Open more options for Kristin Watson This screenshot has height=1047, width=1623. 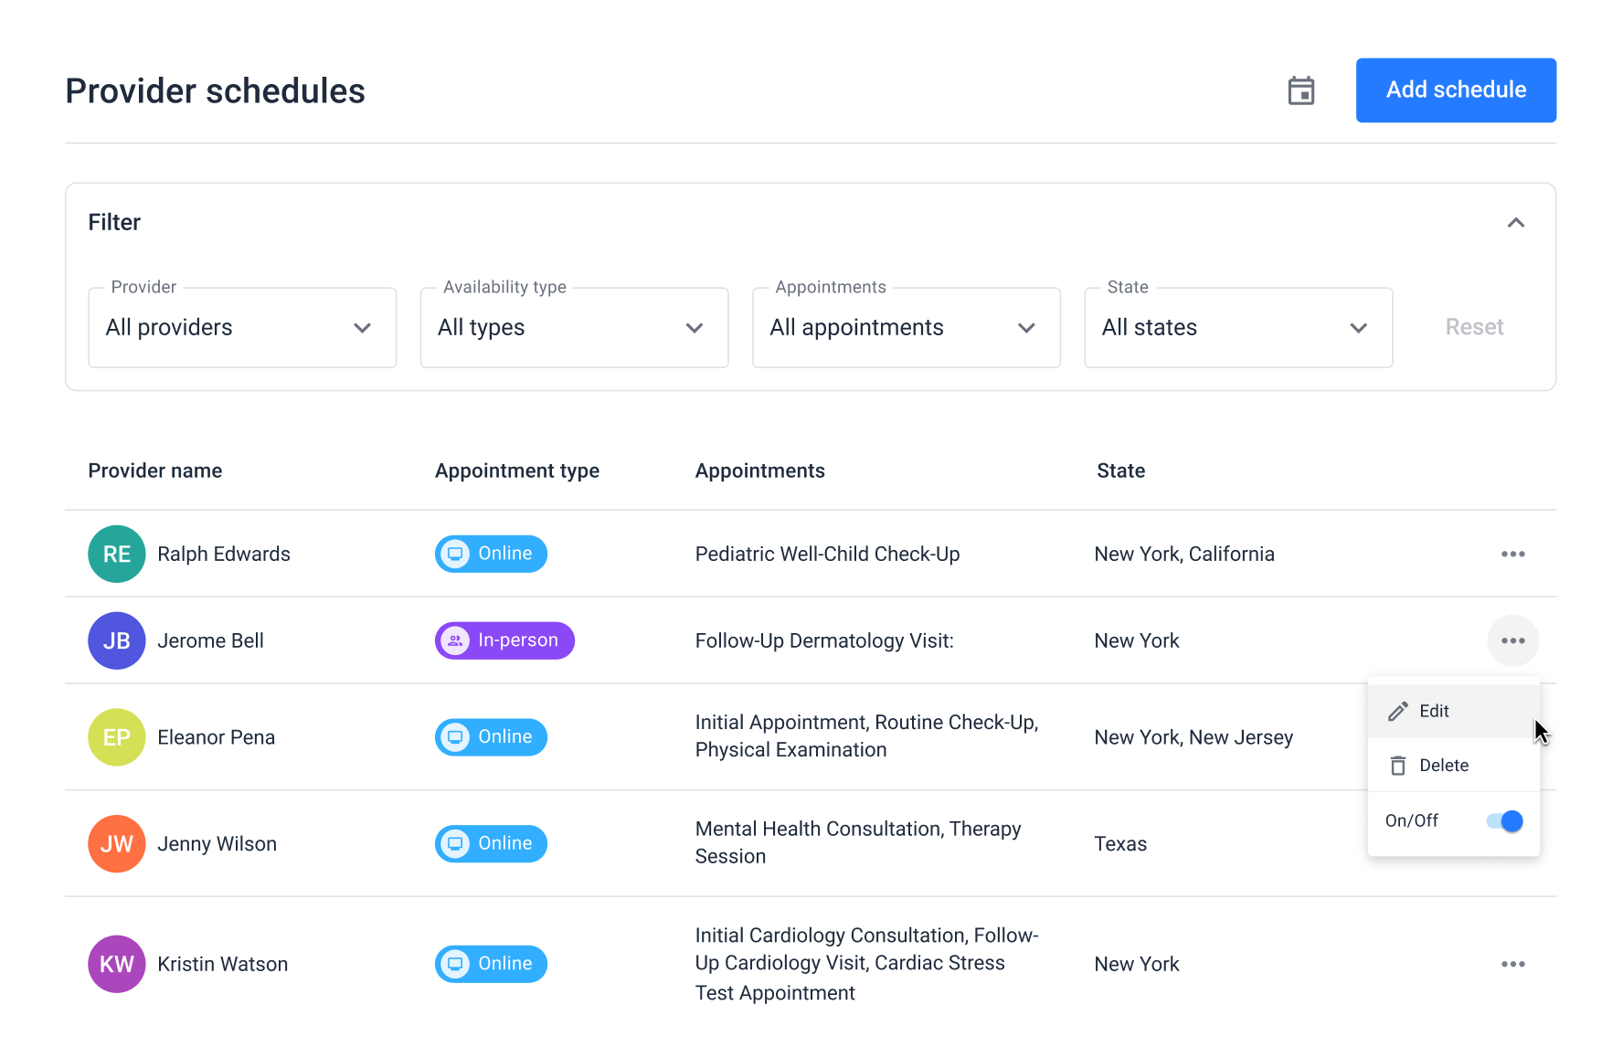pyautogui.click(x=1512, y=964)
